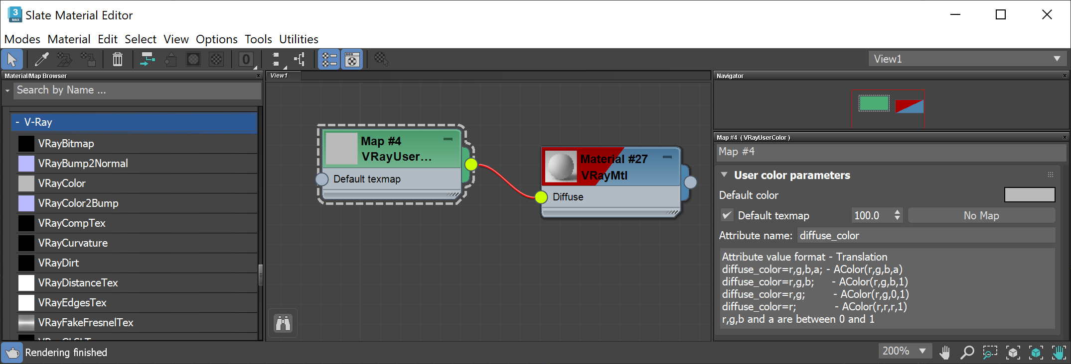The height and width of the screenshot is (364, 1071).
Task: Select the Zoom magnifier tool
Action: [x=967, y=352]
